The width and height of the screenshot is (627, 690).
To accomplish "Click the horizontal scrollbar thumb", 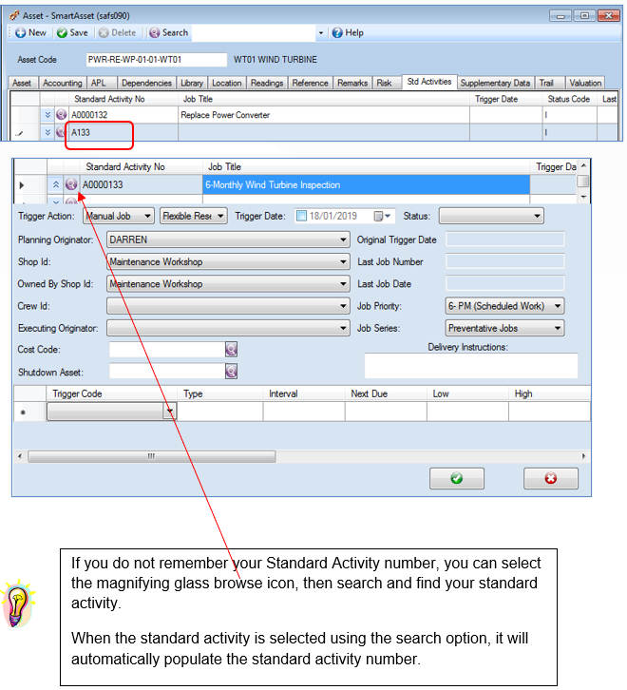I will point(152,456).
